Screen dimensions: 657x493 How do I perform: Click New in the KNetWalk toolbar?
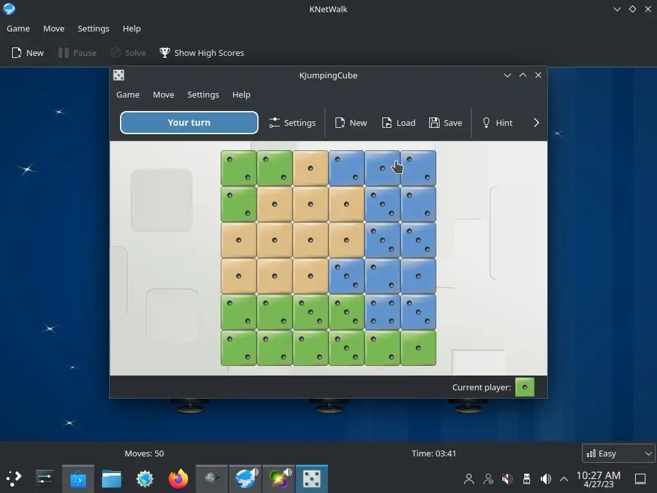[28, 53]
